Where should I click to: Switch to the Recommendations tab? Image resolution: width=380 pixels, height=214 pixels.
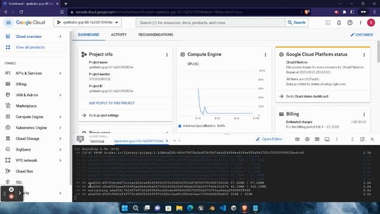click(156, 34)
